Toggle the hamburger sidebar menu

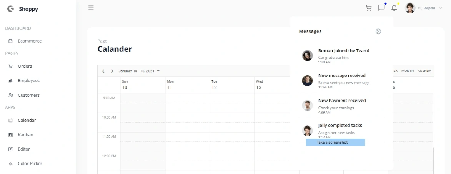click(91, 8)
